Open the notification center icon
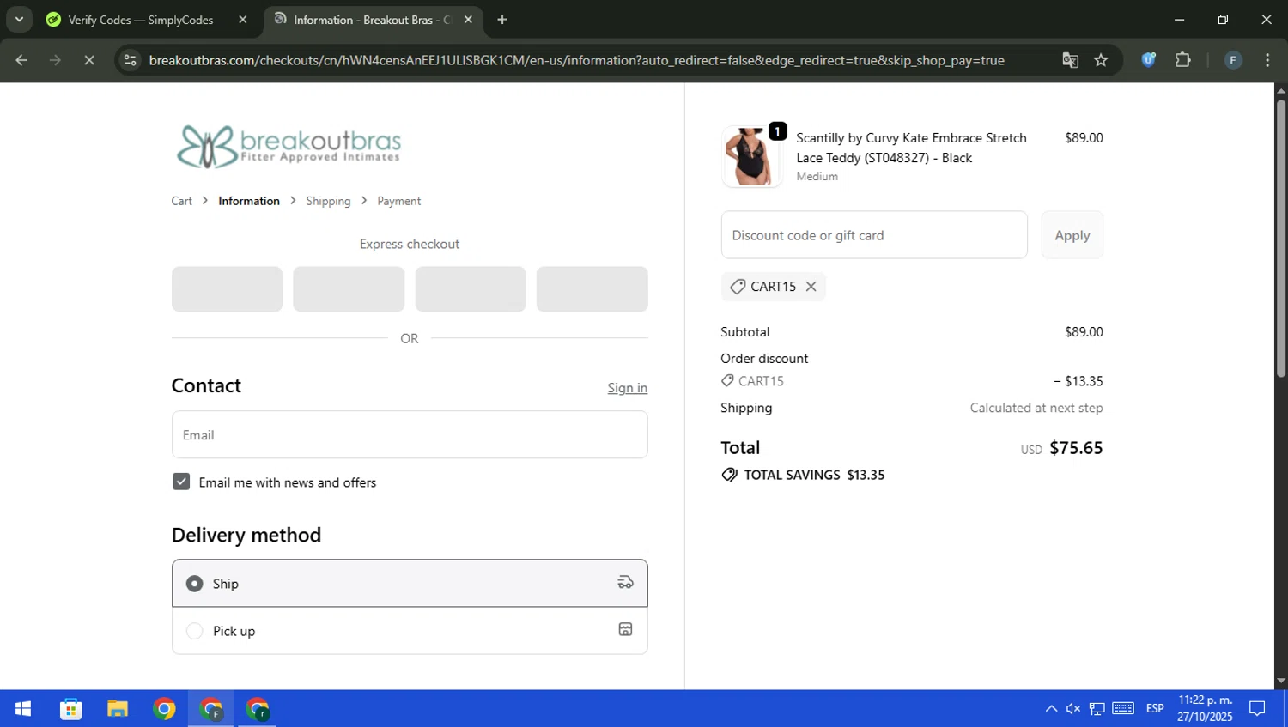The width and height of the screenshot is (1288, 727). tap(1257, 709)
